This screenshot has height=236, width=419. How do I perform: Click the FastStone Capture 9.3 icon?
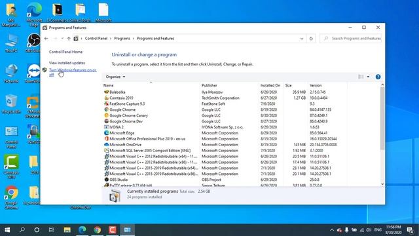(x=106, y=104)
